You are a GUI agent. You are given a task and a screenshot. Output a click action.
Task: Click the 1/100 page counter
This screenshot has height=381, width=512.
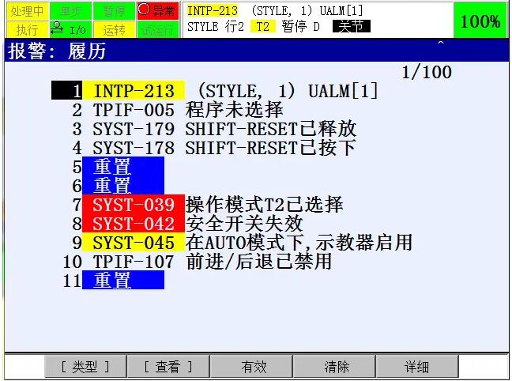click(x=427, y=72)
